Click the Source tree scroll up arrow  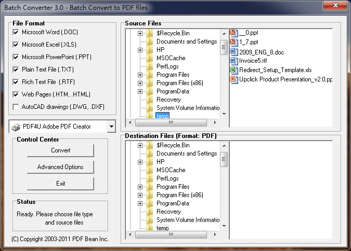tap(224, 34)
